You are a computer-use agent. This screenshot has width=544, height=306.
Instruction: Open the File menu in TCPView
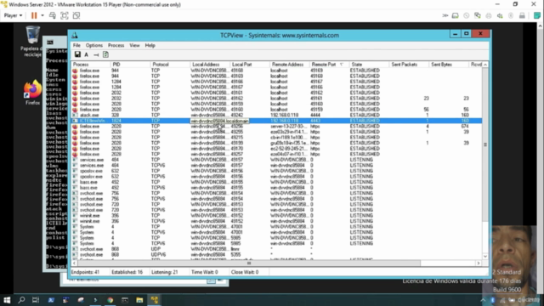coord(76,45)
